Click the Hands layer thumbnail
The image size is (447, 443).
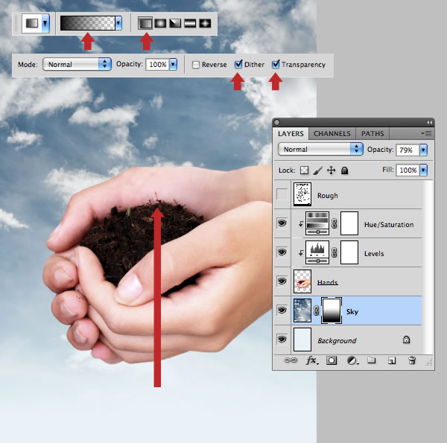tap(302, 281)
